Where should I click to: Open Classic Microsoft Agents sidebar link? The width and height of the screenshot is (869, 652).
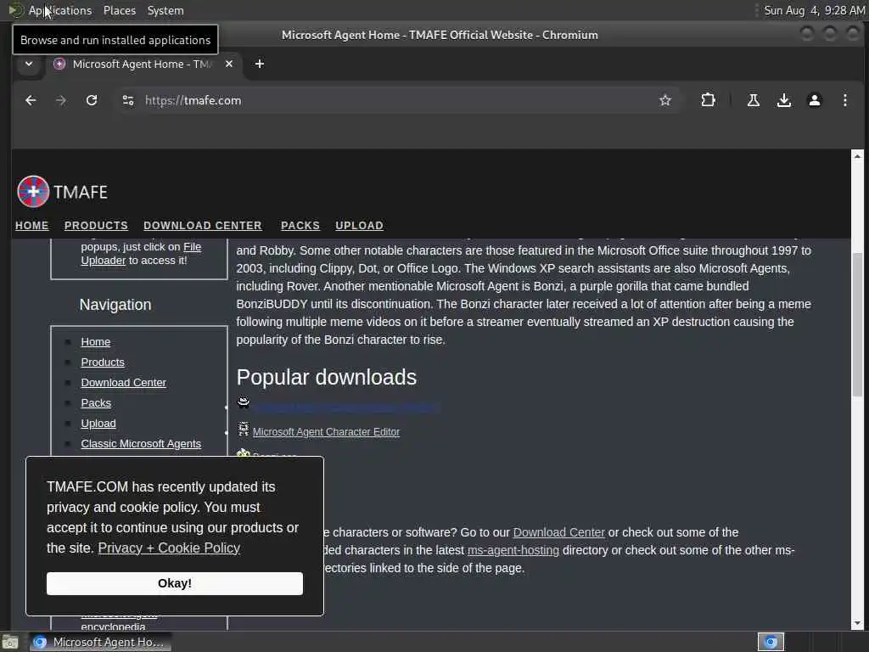click(x=141, y=444)
